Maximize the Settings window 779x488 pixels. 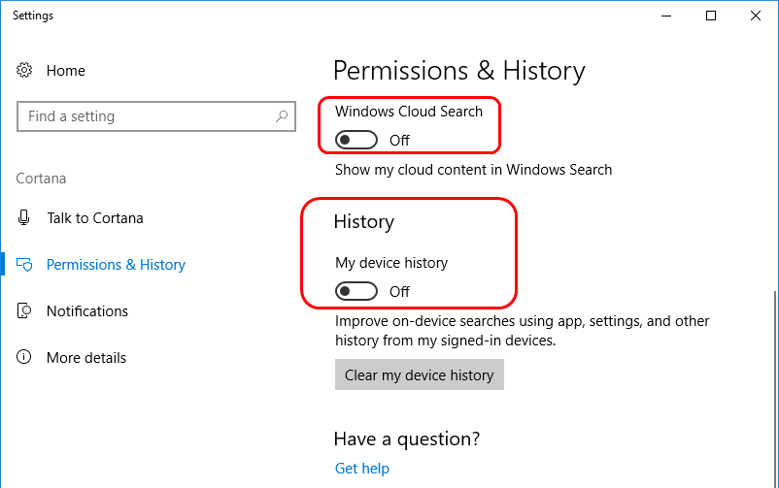click(x=711, y=16)
